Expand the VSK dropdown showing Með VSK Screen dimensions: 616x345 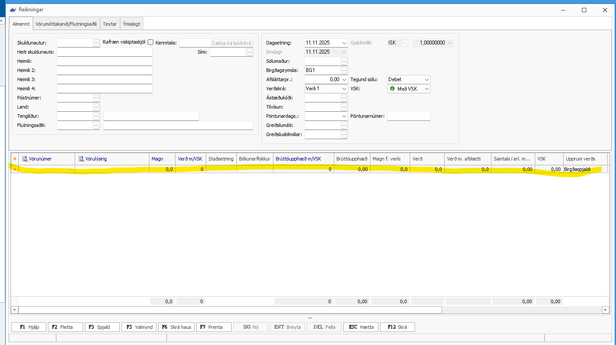[x=426, y=89]
